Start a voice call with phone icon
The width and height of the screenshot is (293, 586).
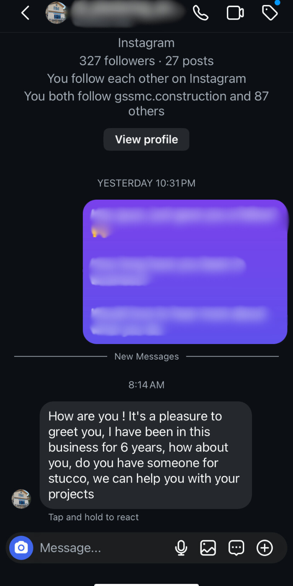[200, 13]
